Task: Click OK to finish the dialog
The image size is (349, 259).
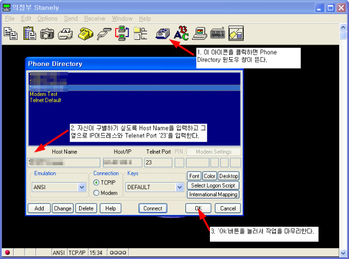Action: pyautogui.click(x=198, y=208)
